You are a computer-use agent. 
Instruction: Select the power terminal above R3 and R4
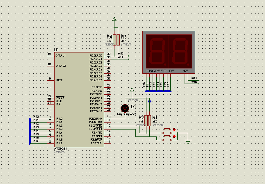coord(114,19)
